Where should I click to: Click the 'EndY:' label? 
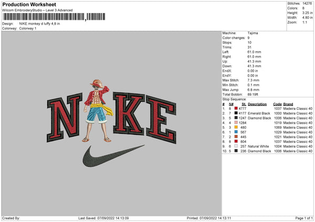227,75
